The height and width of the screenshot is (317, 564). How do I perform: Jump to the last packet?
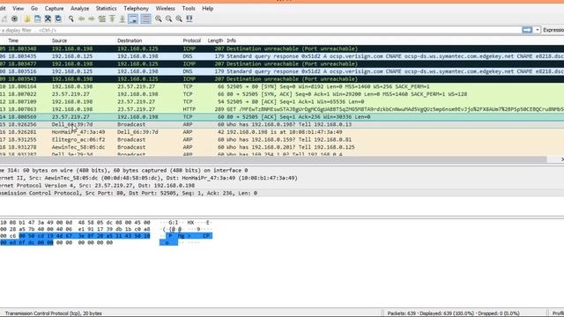coord(122,18)
